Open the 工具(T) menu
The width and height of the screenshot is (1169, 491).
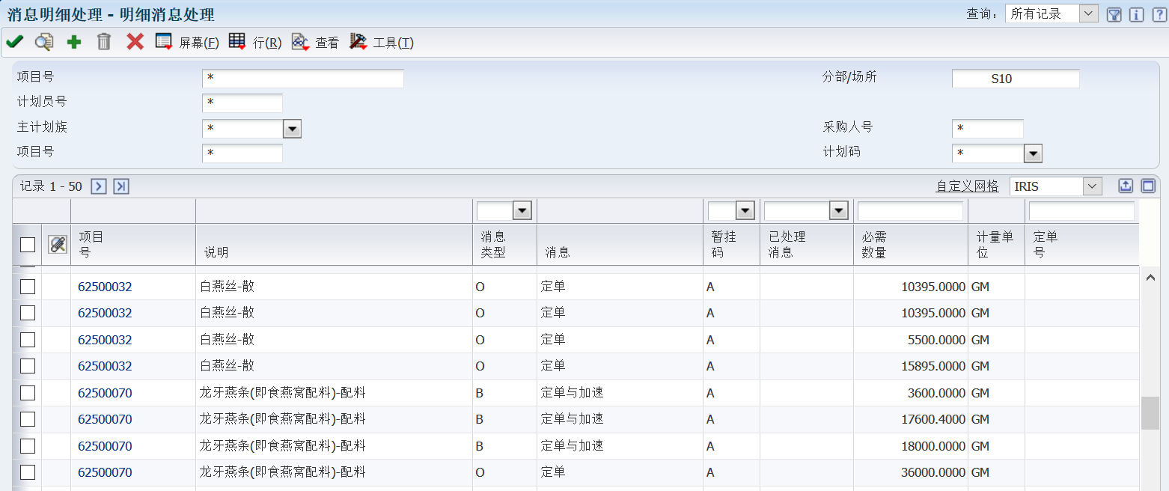(382, 43)
